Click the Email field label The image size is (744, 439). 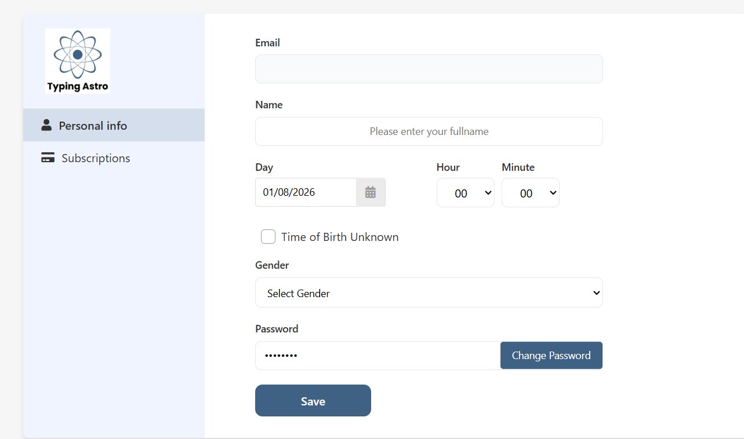click(x=267, y=43)
